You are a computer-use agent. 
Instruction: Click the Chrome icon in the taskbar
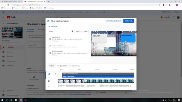21,100
